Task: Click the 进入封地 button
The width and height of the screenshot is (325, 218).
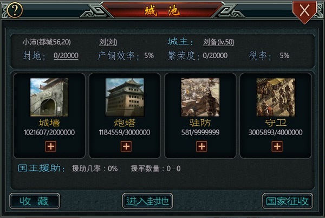Action: (x=147, y=201)
